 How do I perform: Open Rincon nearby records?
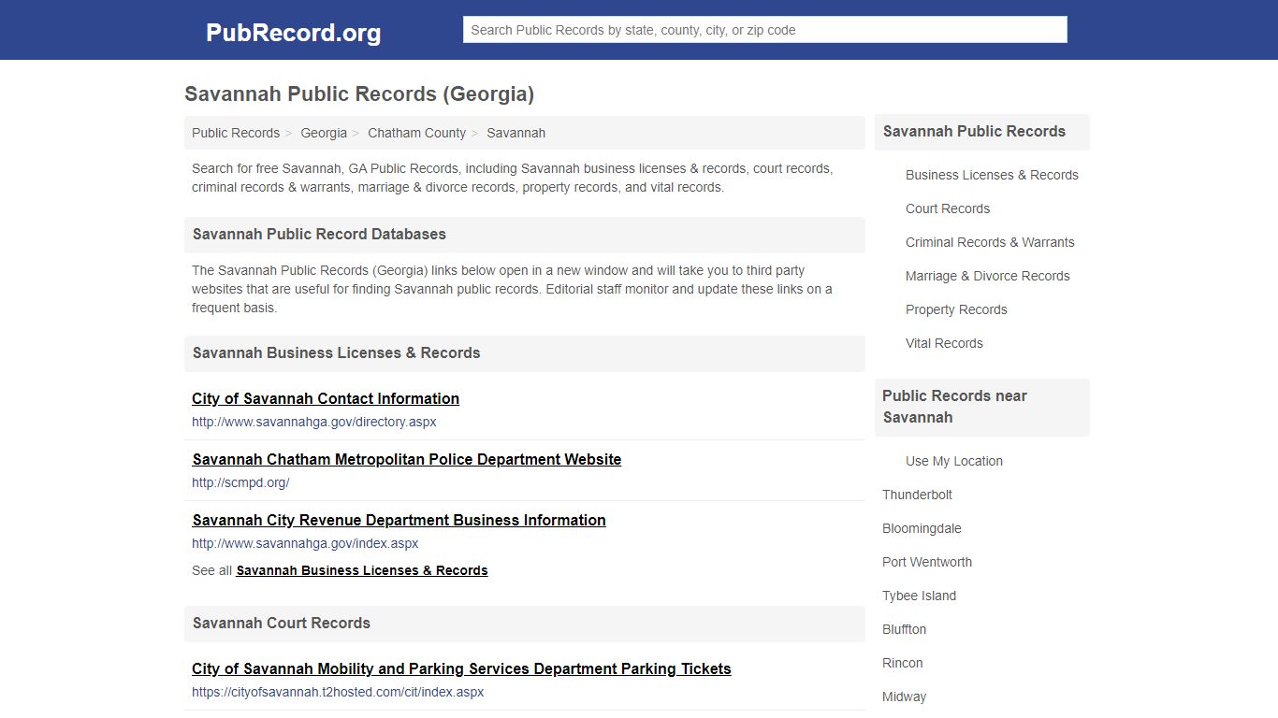click(x=902, y=663)
